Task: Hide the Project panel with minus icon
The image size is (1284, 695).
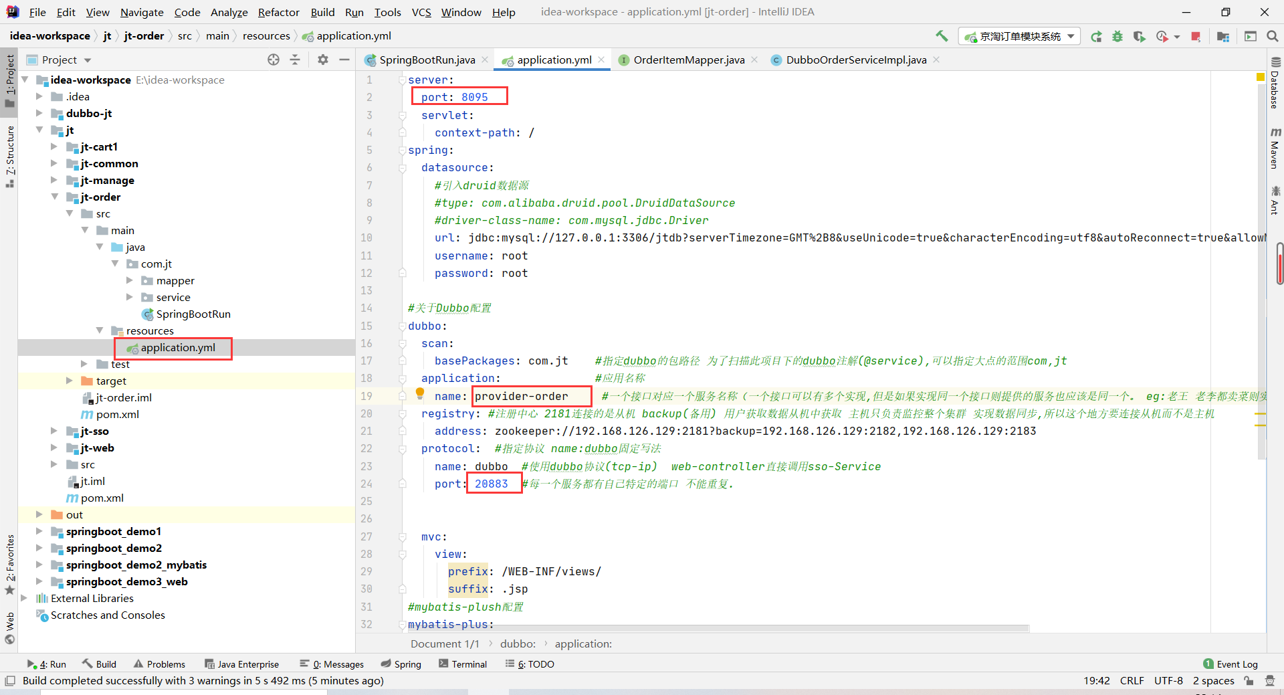Action: (344, 60)
